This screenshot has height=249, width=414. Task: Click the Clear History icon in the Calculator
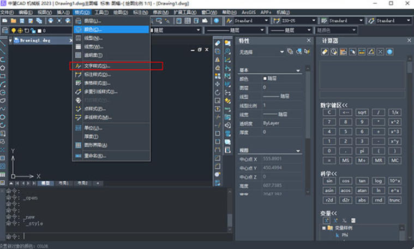coord(334,52)
